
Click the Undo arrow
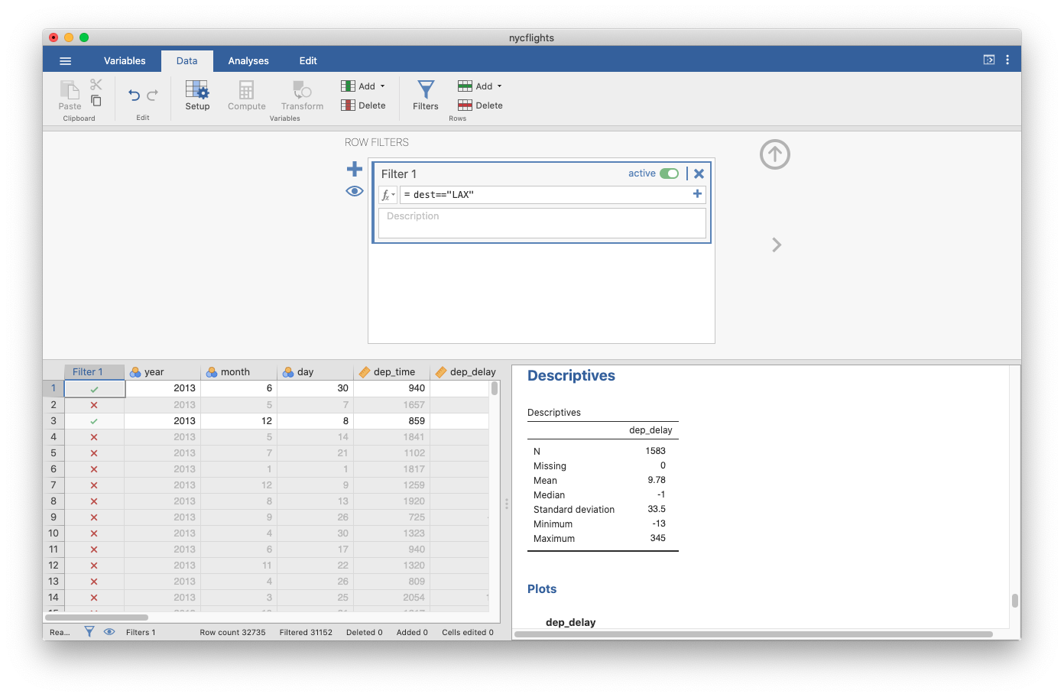pyautogui.click(x=133, y=93)
